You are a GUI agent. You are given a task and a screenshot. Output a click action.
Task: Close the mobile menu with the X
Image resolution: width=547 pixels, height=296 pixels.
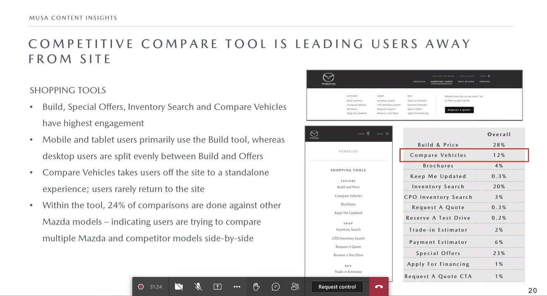click(387, 133)
